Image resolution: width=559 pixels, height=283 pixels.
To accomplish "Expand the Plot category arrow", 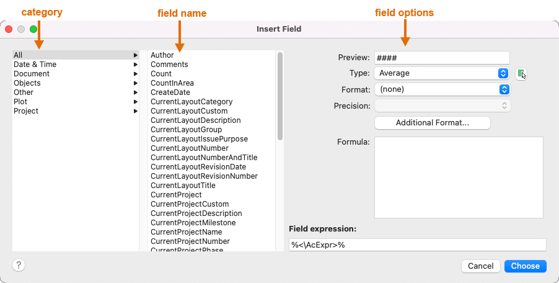I will 135,102.
